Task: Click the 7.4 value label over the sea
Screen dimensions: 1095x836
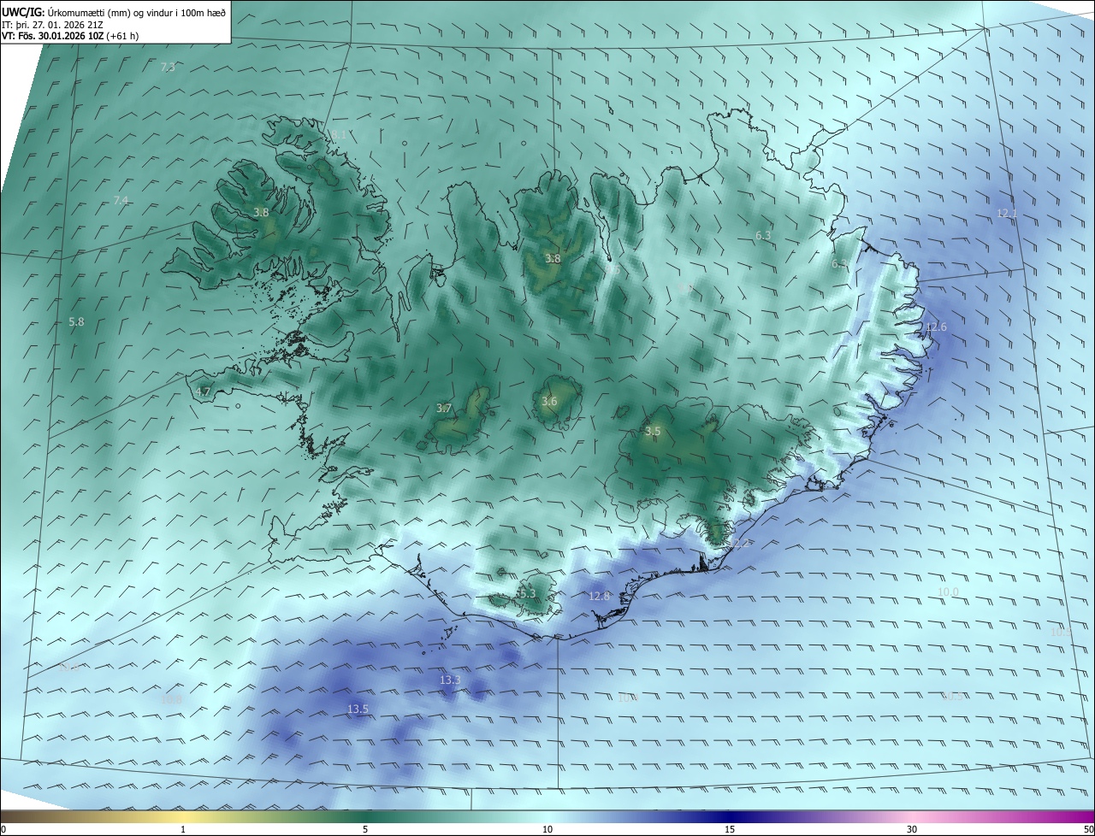Action: click(121, 200)
